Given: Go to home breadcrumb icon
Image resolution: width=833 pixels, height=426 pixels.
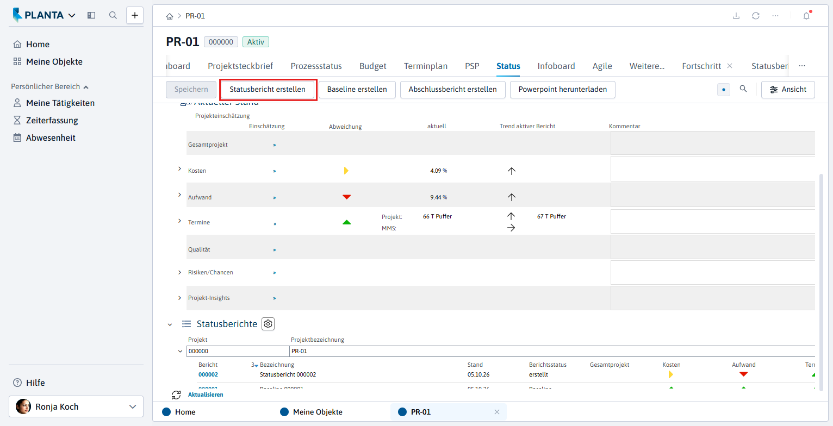Looking at the screenshot, I should tap(170, 16).
